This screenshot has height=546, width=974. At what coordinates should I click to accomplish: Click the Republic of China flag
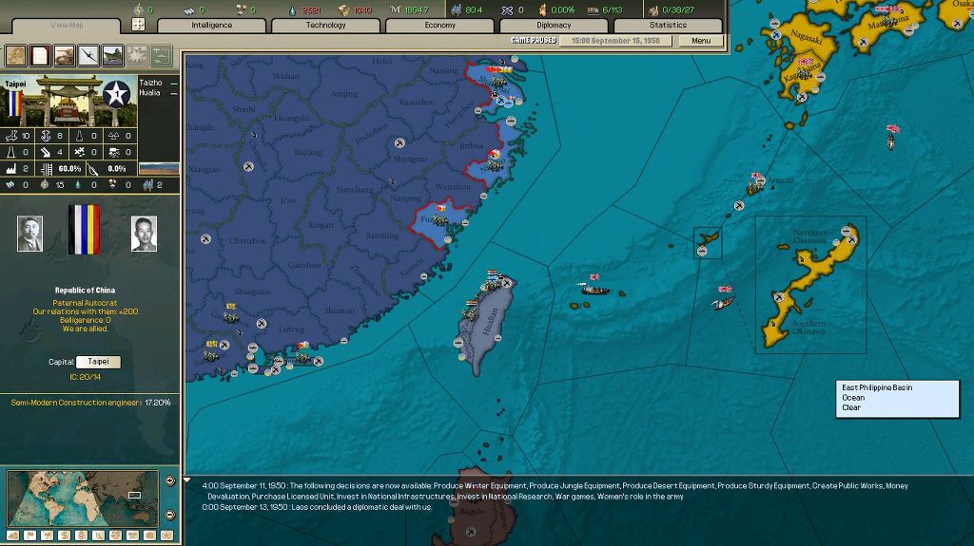[84, 230]
